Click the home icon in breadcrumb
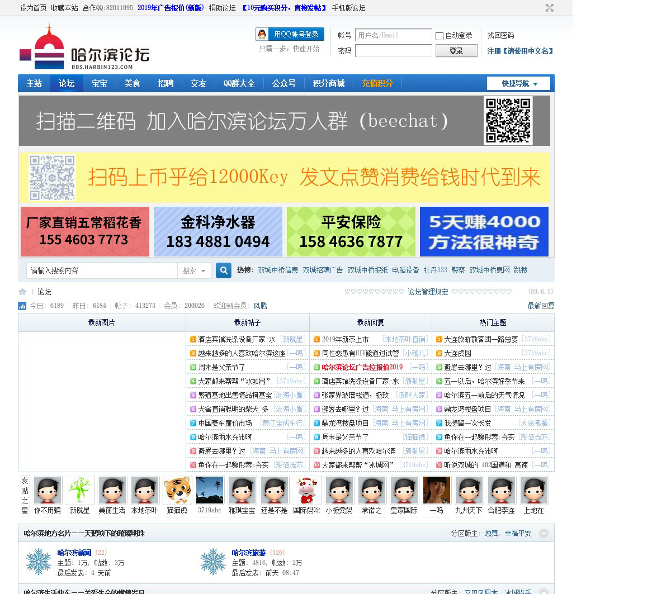 (x=22, y=292)
